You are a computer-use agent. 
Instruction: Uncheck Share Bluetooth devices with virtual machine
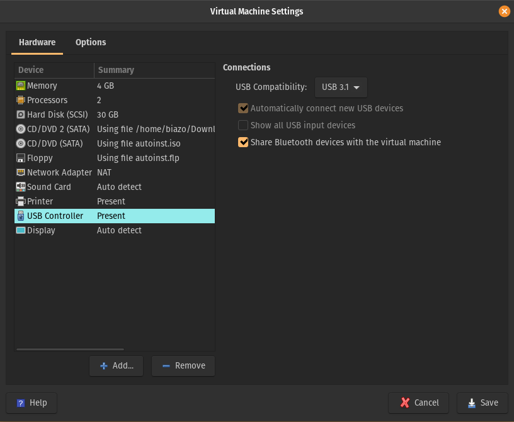[243, 142]
